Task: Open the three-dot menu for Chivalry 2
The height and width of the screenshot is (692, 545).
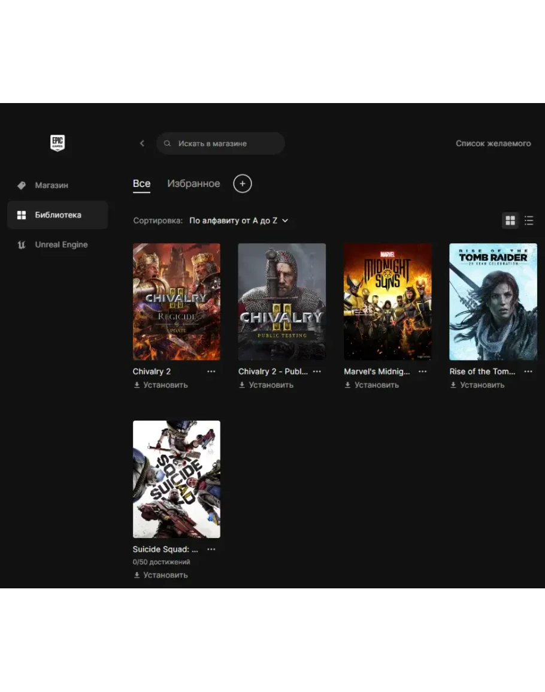Action: (211, 371)
